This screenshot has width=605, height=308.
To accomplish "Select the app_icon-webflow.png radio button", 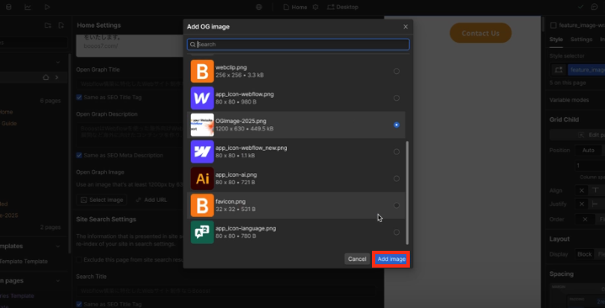I will click(396, 98).
